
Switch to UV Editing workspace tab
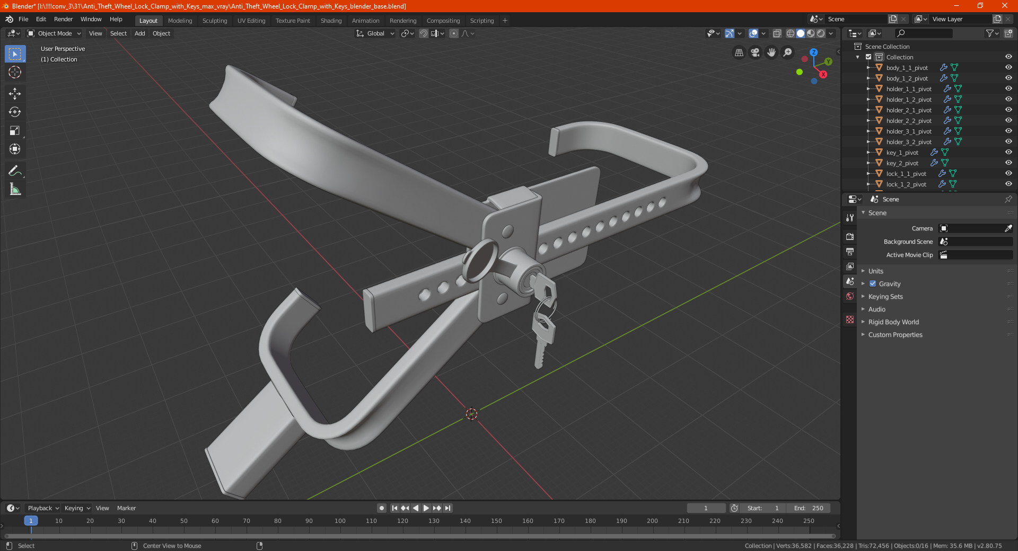point(251,21)
